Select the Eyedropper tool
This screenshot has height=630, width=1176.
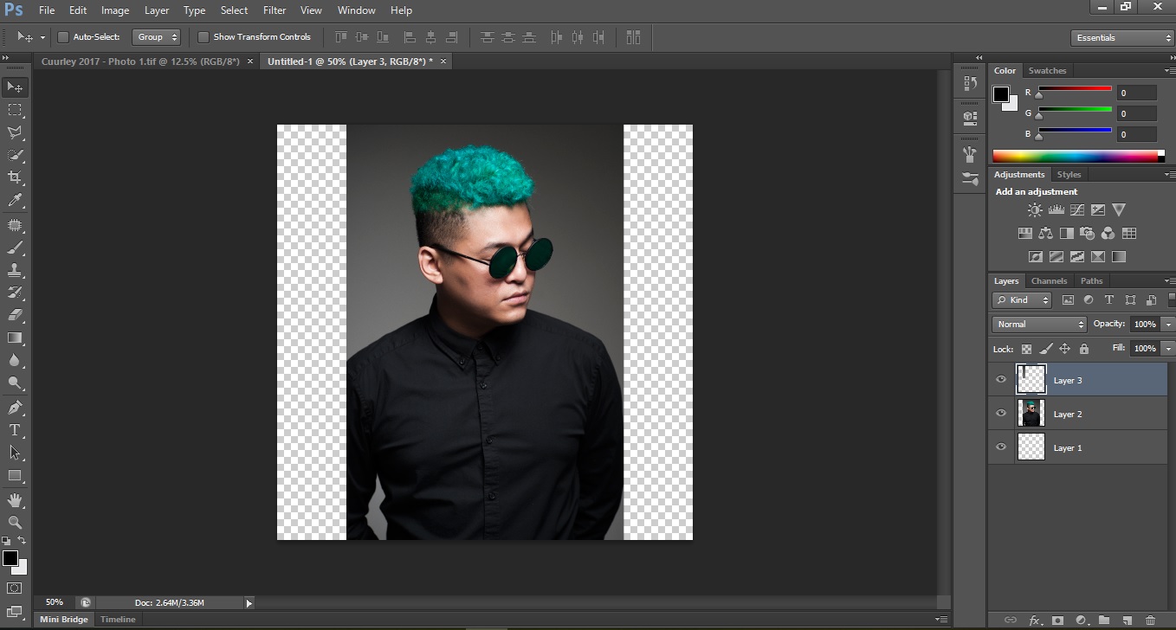pos(15,200)
